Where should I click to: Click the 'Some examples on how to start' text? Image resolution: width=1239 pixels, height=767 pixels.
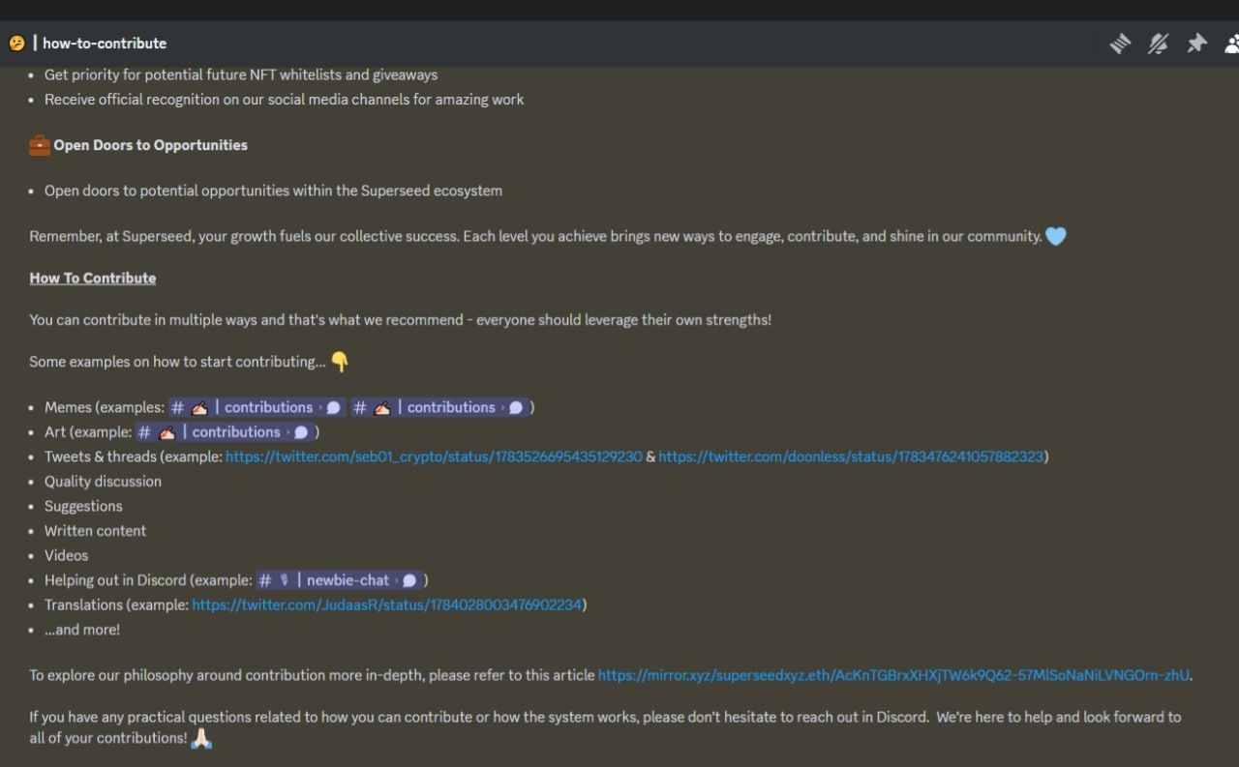click(x=177, y=362)
